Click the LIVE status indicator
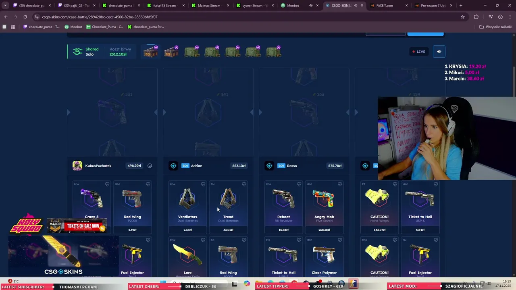Viewport: 516px width, 290px height. click(x=418, y=52)
